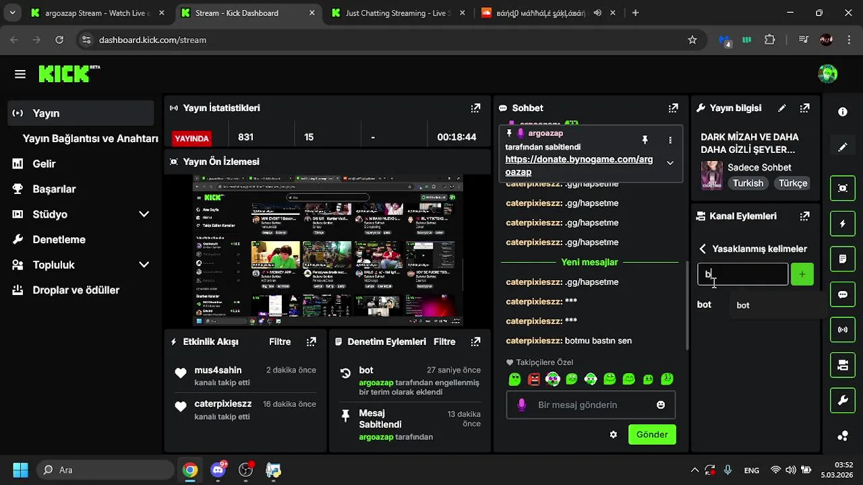
Task: Open Filtre in Etkinlik Akışı panel
Action: click(x=280, y=342)
